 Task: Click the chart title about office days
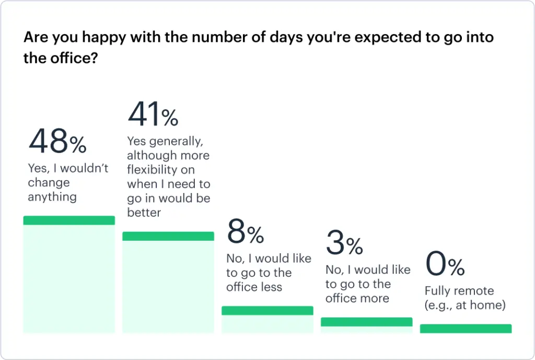tap(259, 47)
